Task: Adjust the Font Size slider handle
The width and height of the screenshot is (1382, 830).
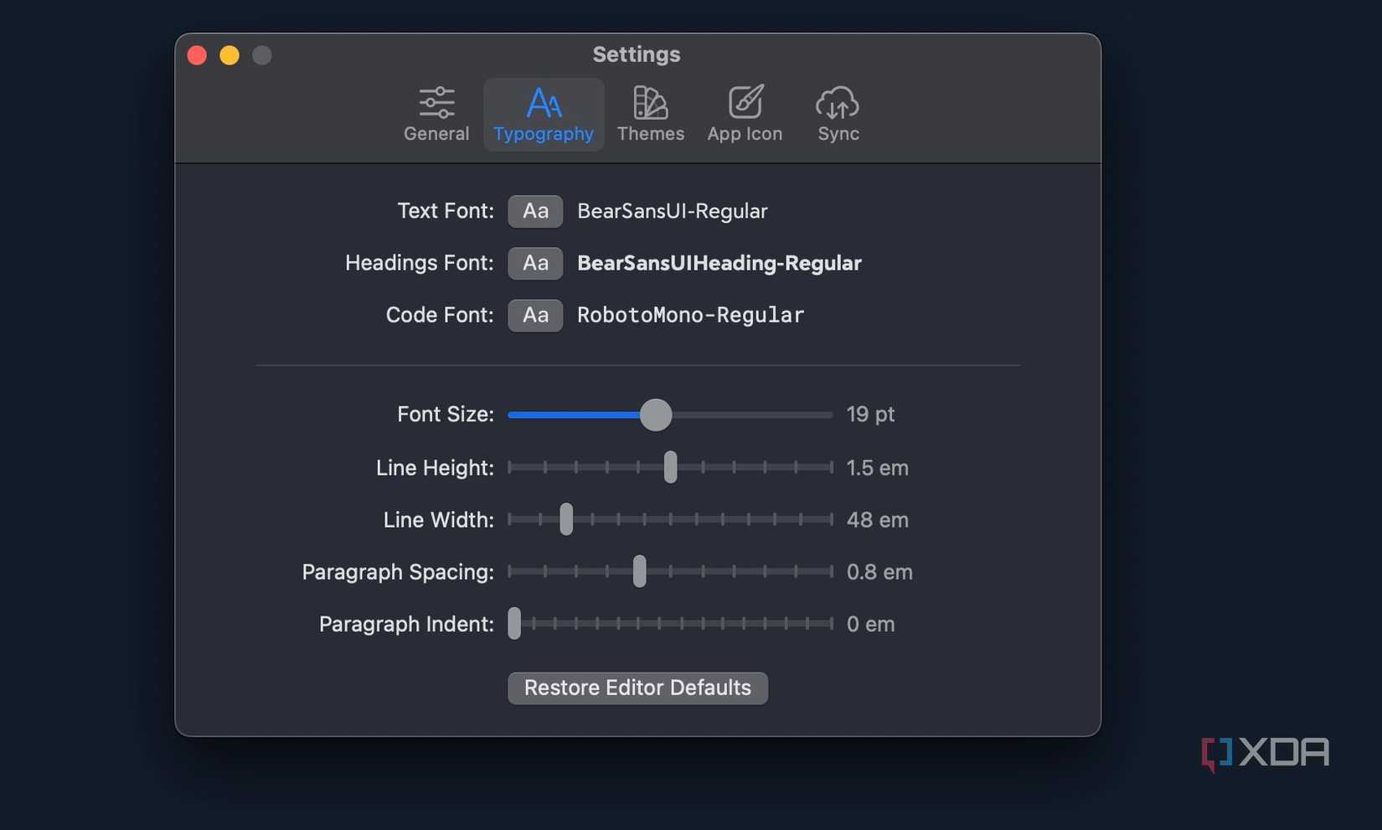Action: click(x=657, y=415)
